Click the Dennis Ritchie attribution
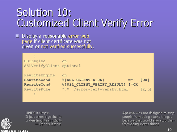This screenshot has height=132, width=177. 48,124
